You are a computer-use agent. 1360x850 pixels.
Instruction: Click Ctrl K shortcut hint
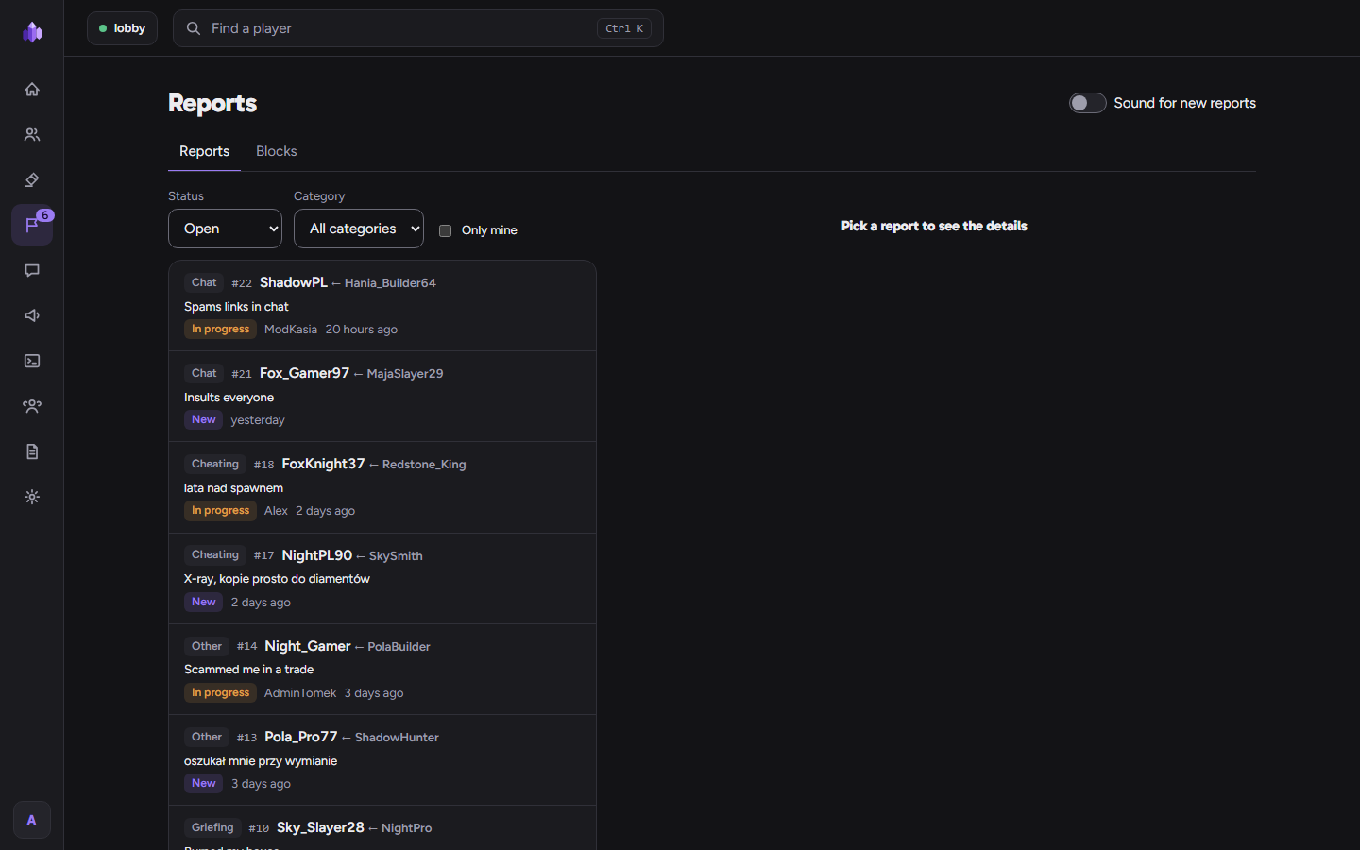click(x=624, y=28)
